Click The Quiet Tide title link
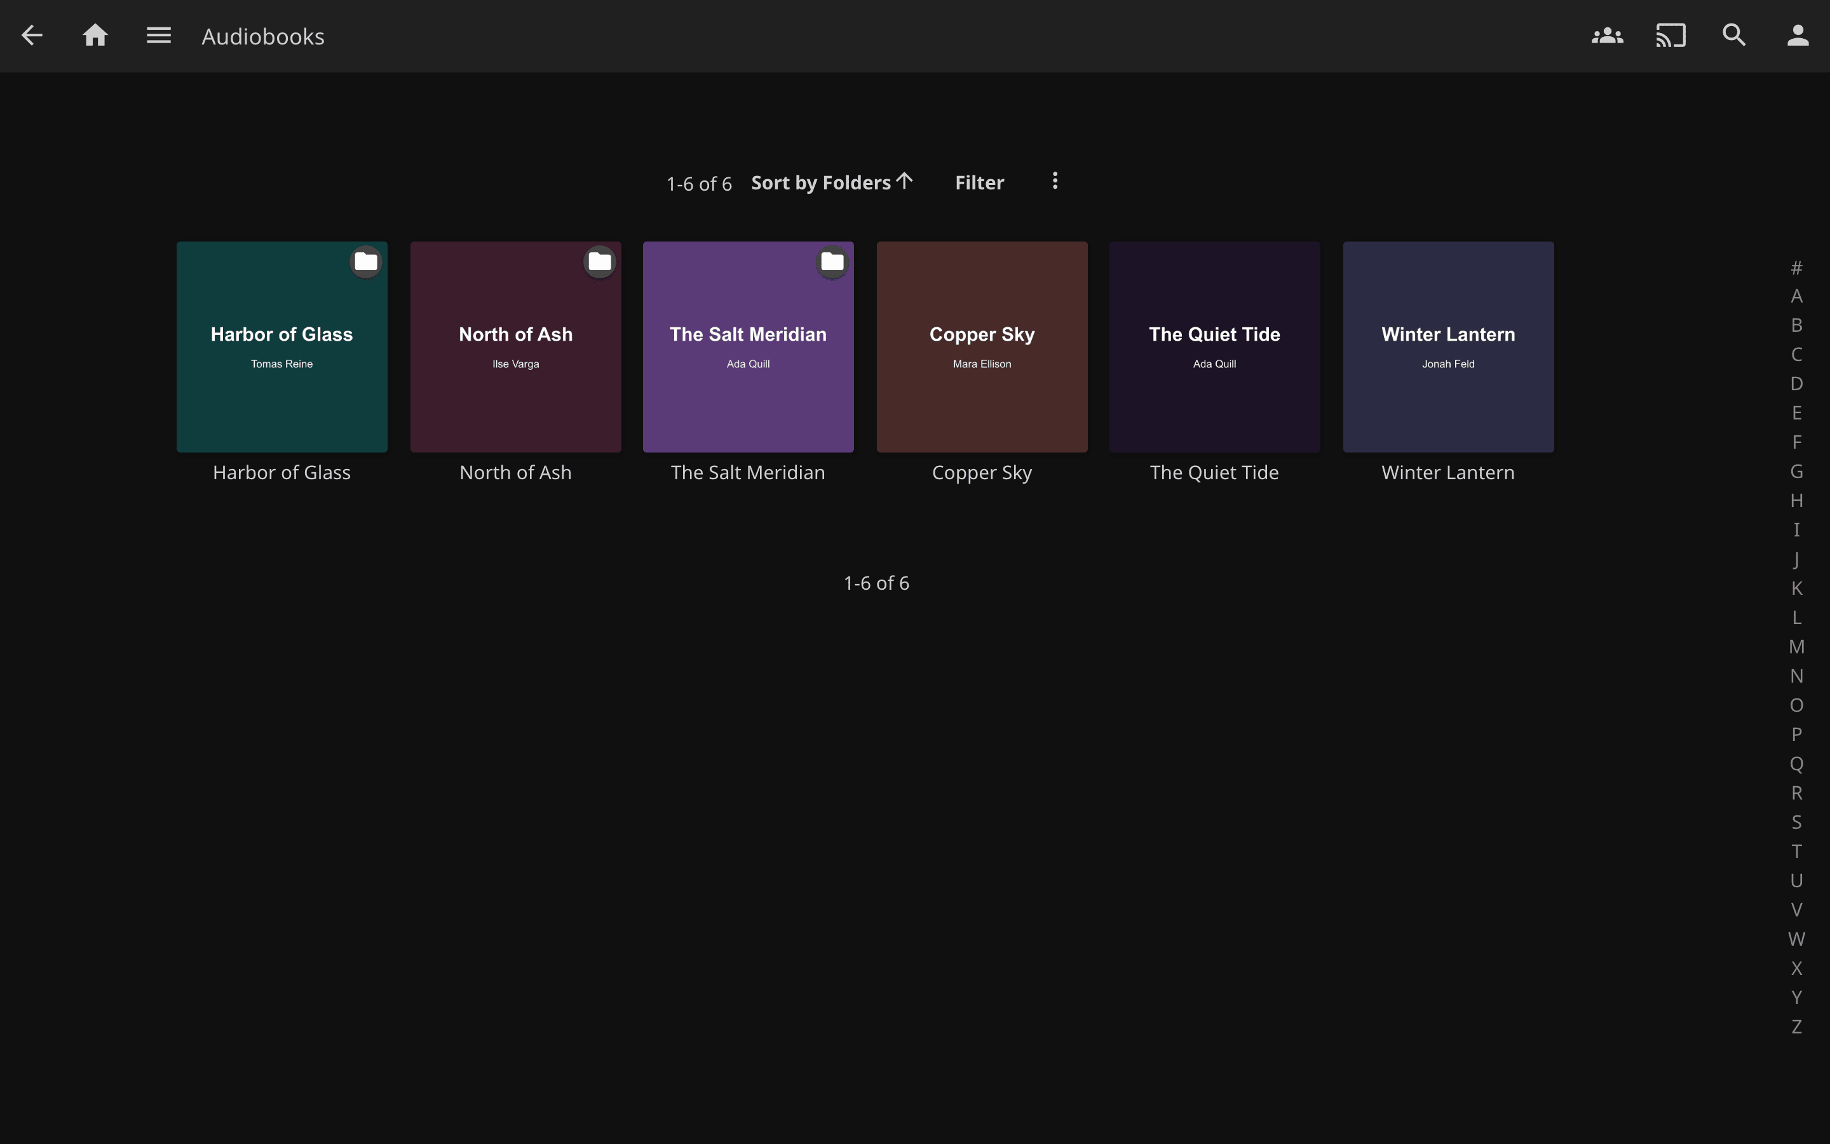Screen dimensions: 1830x1144 1215,473
